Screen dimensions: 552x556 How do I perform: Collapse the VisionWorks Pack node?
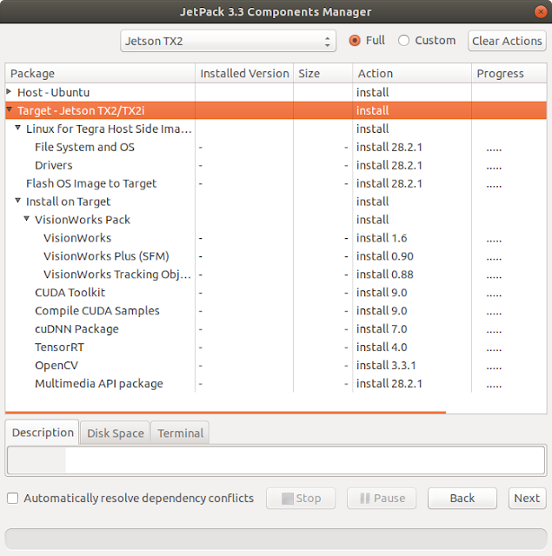pos(27,219)
